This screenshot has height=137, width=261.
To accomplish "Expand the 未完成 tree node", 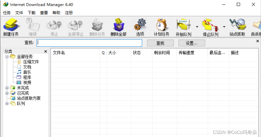I will click(x=7, y=88).
